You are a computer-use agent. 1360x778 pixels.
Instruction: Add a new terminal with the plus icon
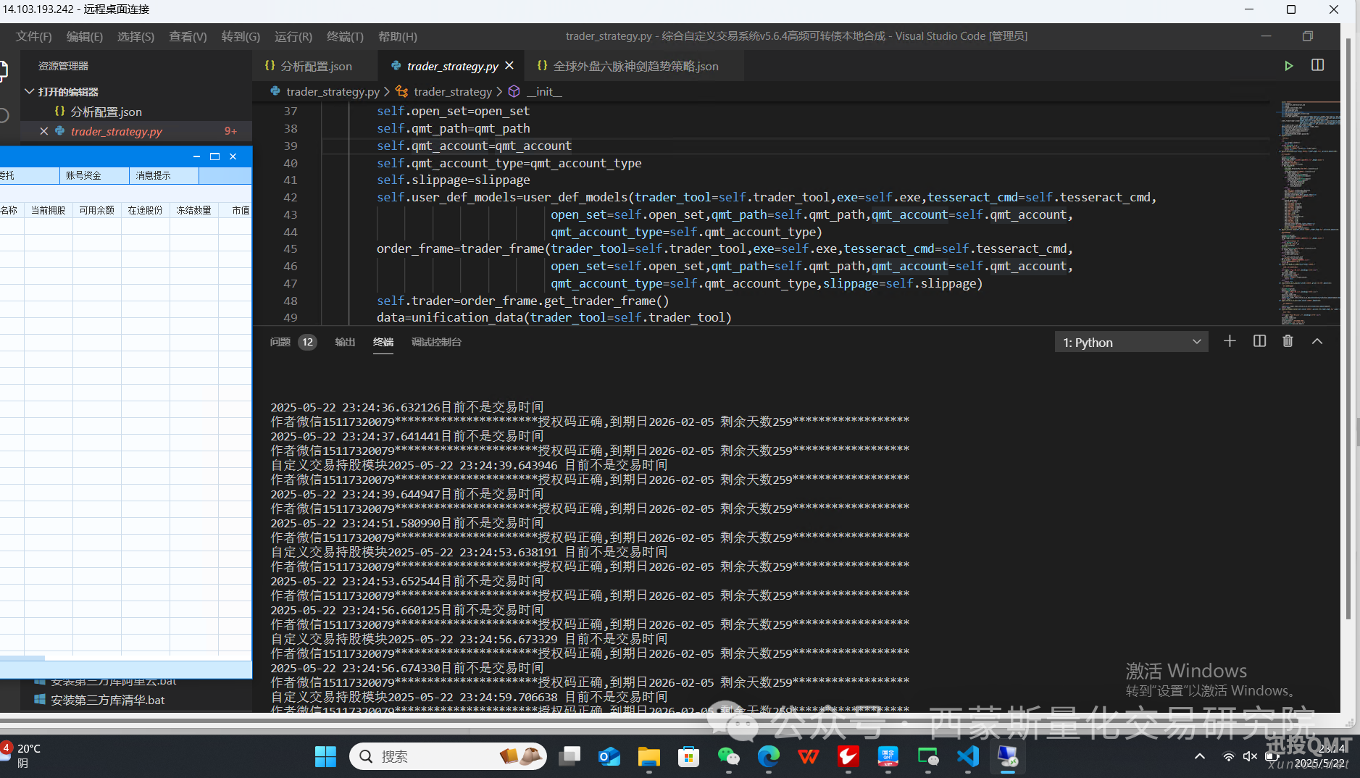coord(1230,341)
